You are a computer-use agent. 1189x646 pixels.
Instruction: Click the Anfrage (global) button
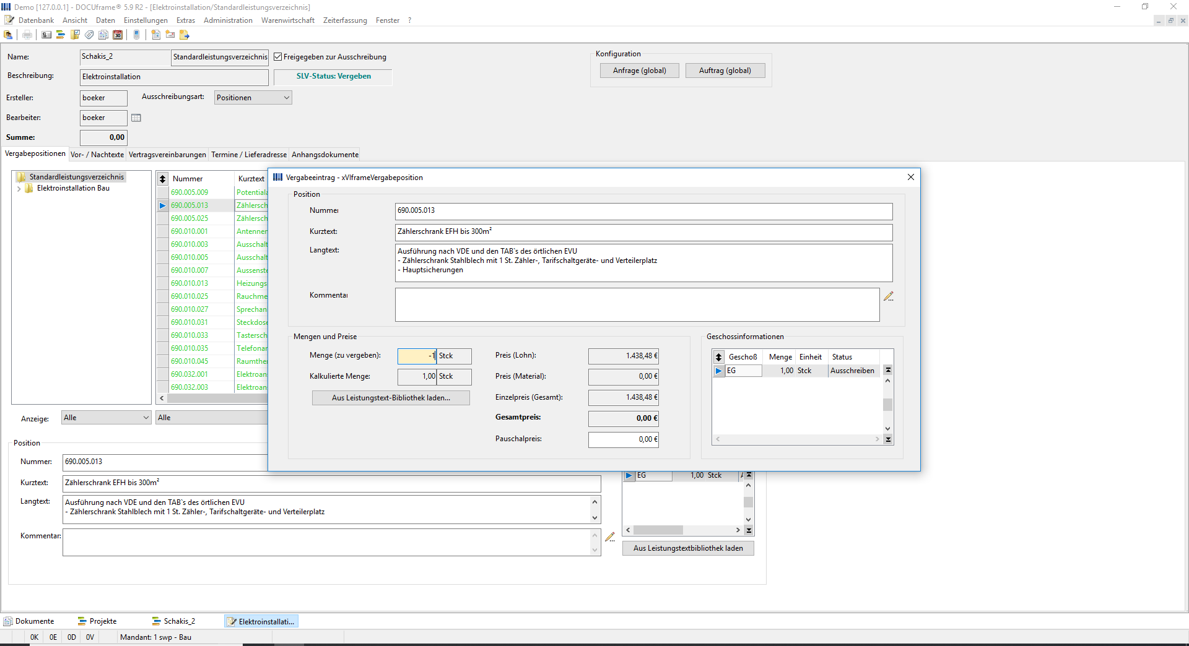pos(640,71)
